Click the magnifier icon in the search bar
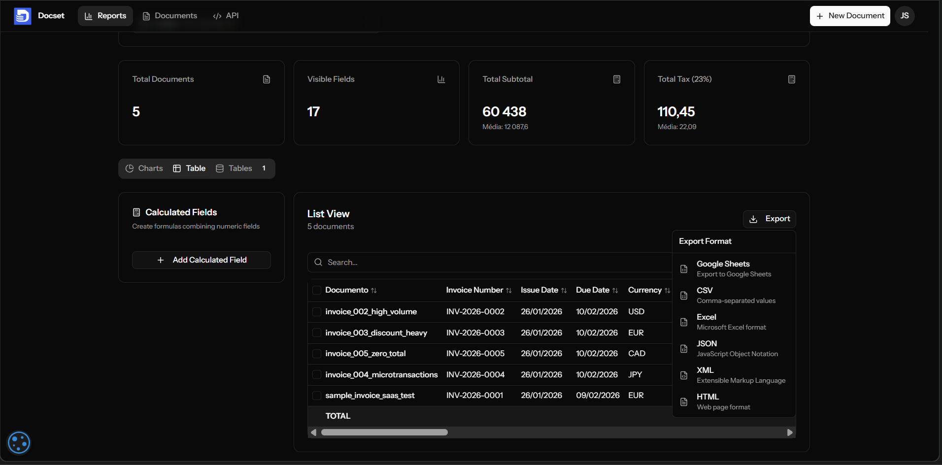This screenshot has height=465, width=942. [318, 263]
